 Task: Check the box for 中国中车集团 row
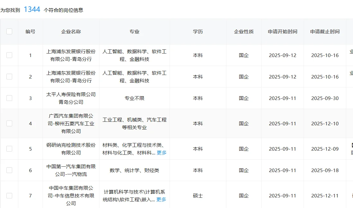pyautogui.click(x=9, y=196)
